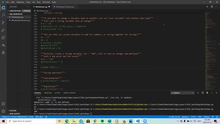This screenshot has height=124, width=220.
Task: Open the Selection menu
Action: coord(20,2)
